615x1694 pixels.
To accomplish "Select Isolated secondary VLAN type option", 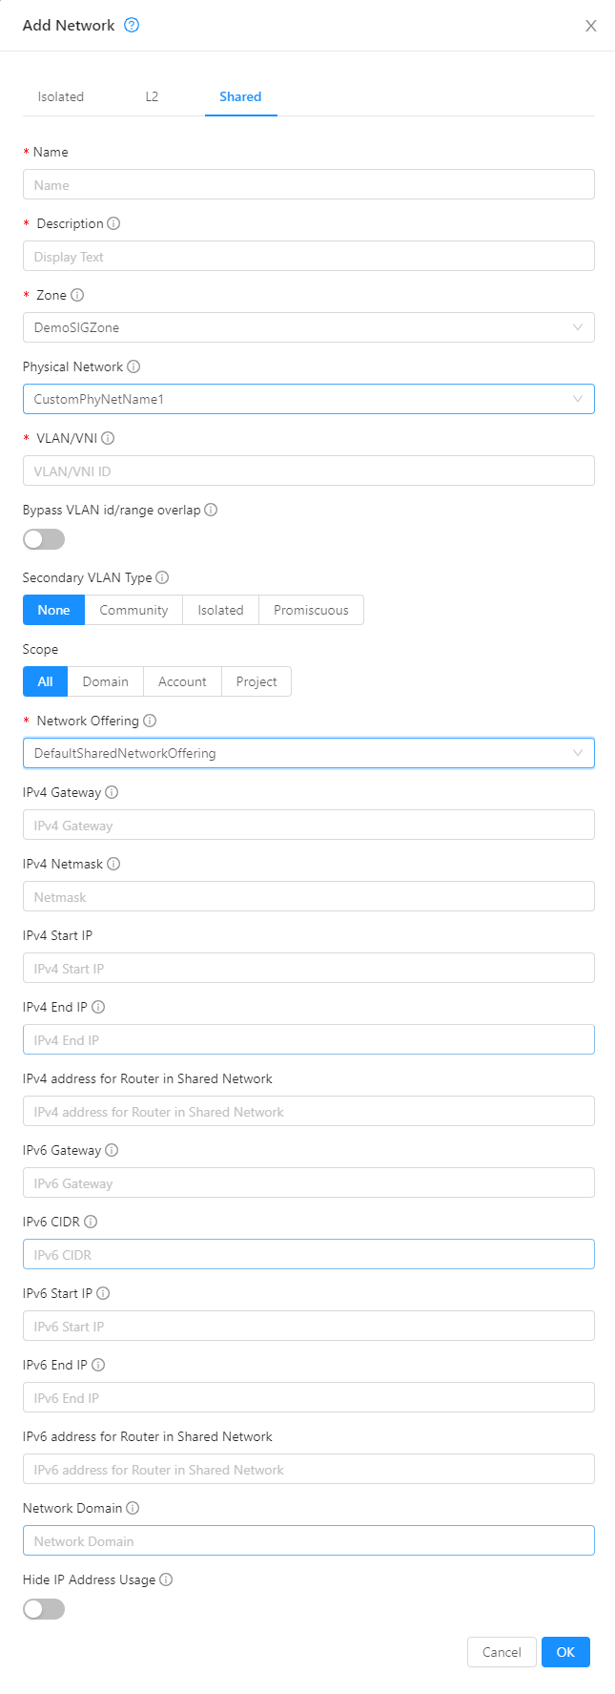I will coord(220,610).
